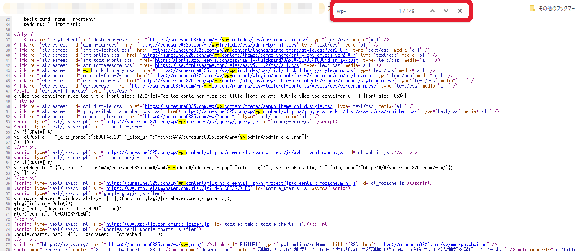Viewport: 575px width, 251px height.
Task: Close the find-in-page bar
Action: coord(460,11)
